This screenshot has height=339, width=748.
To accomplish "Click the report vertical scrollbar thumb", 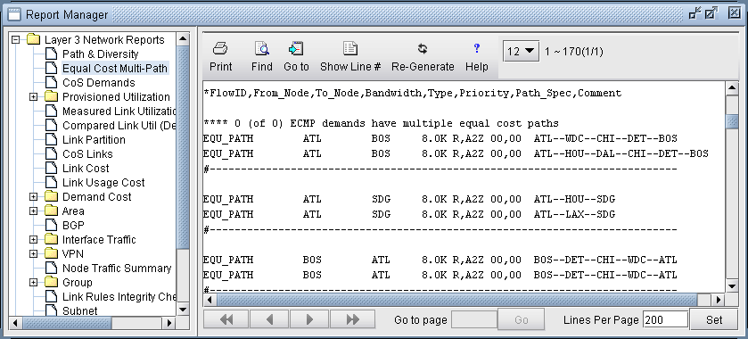I will click(732, 121).
